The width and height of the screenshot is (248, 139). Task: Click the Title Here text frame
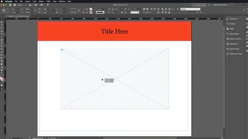tap(115, 31)
